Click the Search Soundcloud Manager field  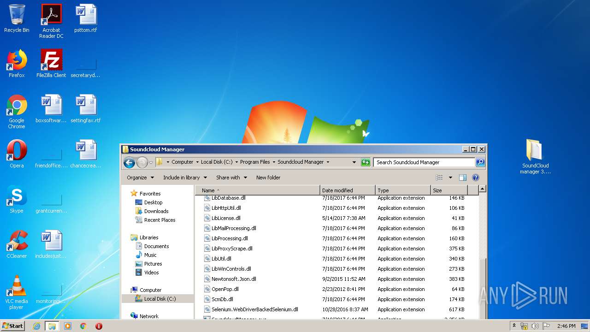[424, 162]
